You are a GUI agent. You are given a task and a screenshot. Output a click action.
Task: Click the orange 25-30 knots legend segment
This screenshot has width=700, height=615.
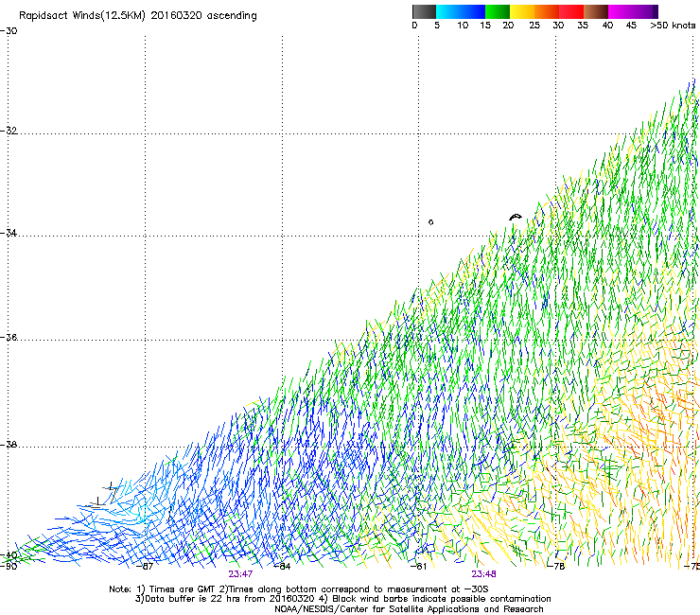[547, 11]
